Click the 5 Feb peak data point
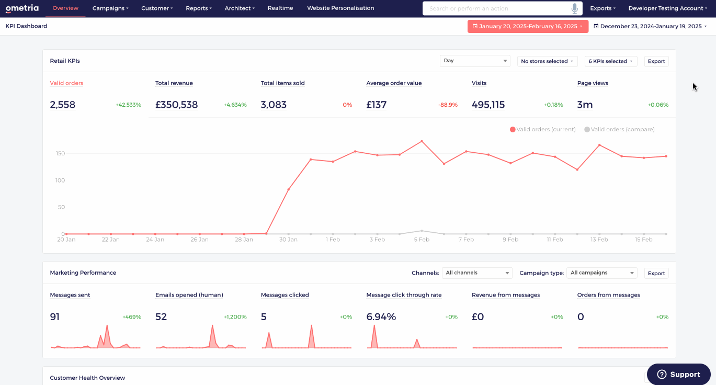The width and height of the screenshot is (716, 385). point(422,141)
